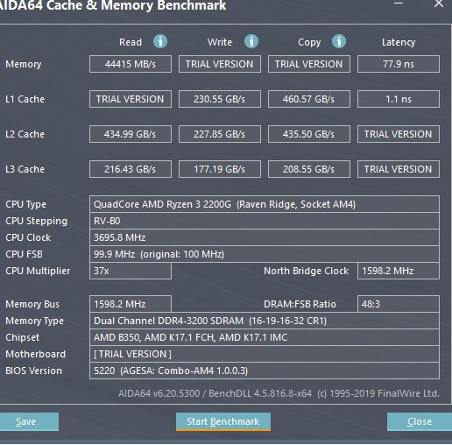This screenshot has height=445, width=452.
Task: Click the Write info icon
Action: (x=251, y=41)
